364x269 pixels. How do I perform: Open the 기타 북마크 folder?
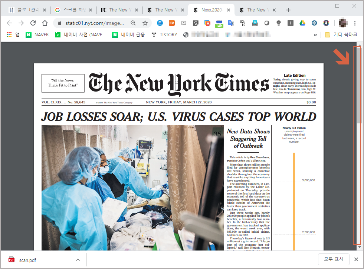point(341,35)
